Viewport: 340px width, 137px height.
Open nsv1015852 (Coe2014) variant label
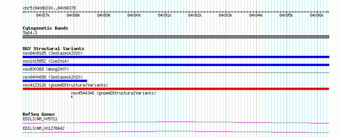pyautogui.click(x=46, y=61)
